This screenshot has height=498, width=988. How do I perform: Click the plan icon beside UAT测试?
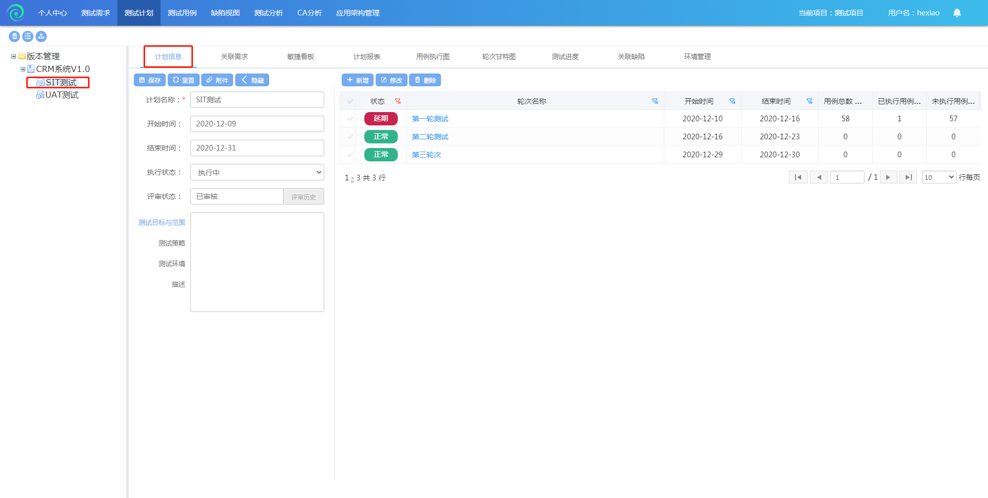[40, 95]
